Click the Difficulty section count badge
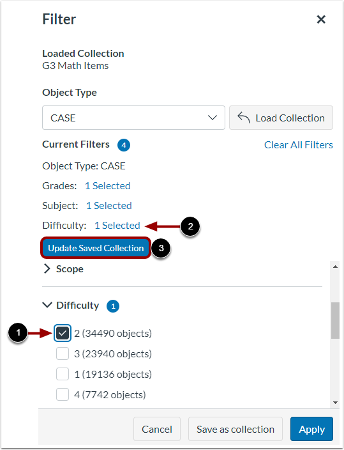Viewport: 344px width, 450px height. [113, 306]
